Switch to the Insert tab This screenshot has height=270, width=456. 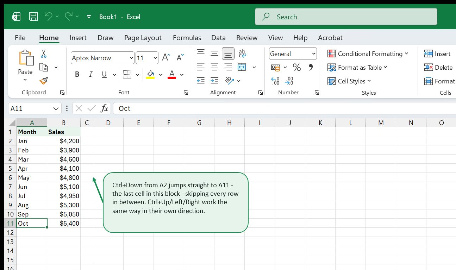(78, 38)
